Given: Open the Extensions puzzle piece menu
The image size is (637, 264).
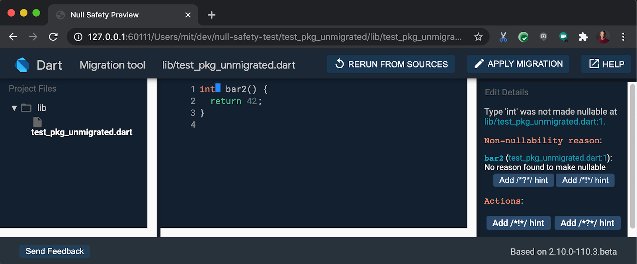Looking at the screenshot, I should pos(583,37).
